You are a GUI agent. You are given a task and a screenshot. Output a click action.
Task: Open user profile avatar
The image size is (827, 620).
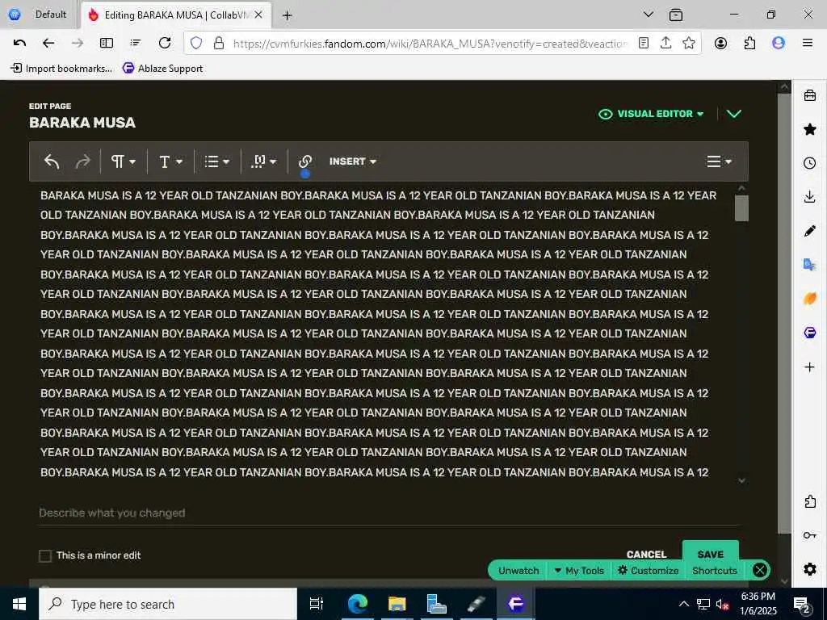[x=779, y=44]
